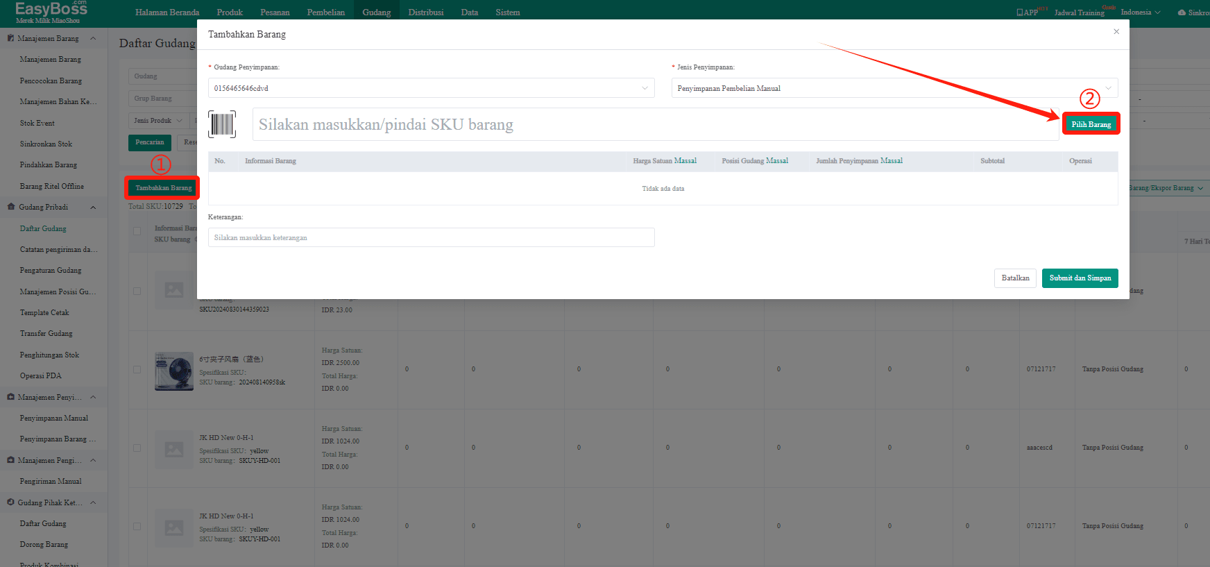Viewport: 1210px width, 567px height.
Task: Click the Tambahkan Barang button
Action: tap(163, 188)
